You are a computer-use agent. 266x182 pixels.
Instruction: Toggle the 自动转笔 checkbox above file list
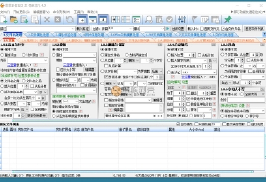click(x=178, y=124)
